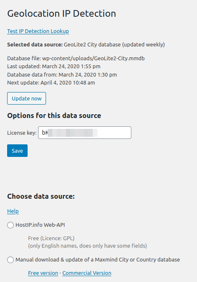Open the Help link under Choose data source
Viewport: 197px width, 282px height.
[13, 211]
